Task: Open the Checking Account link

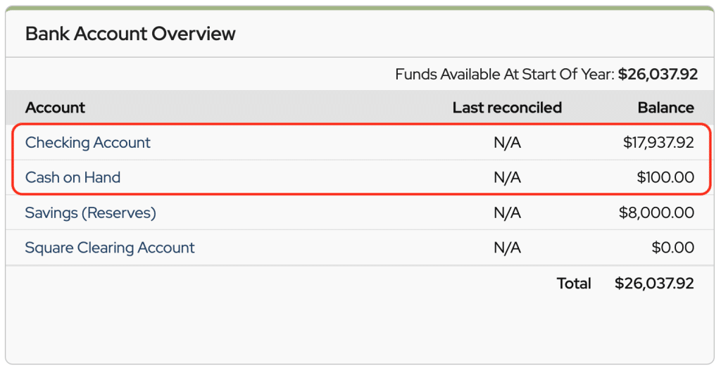Action: (x=88, y=143)
